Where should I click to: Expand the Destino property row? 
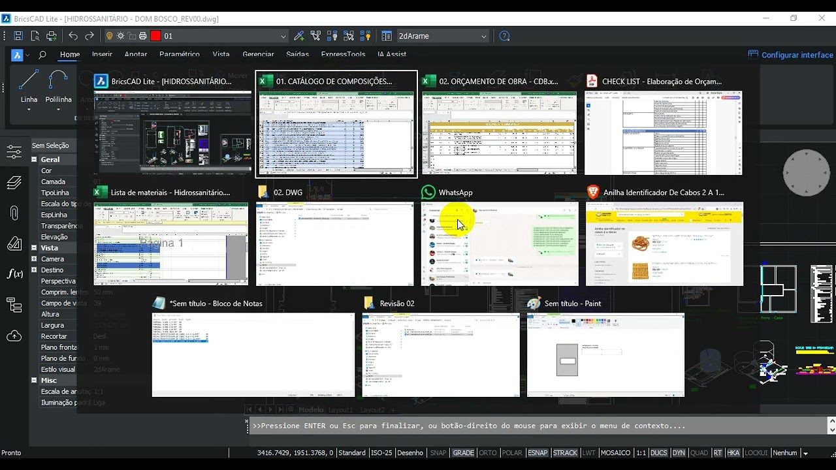pos(34,270)
